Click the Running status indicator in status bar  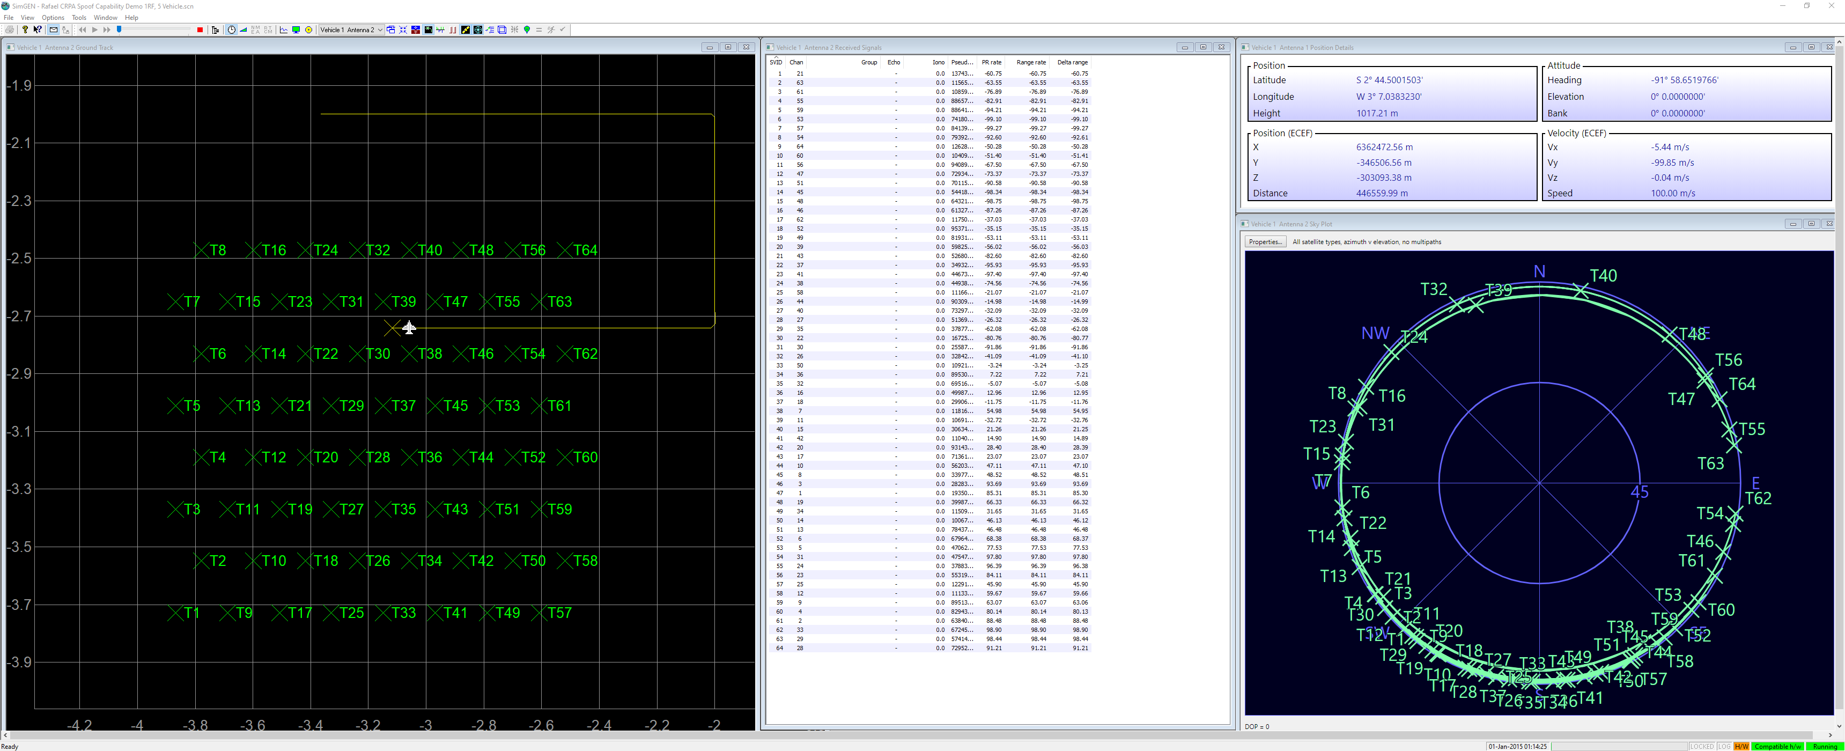(x=1824, y=747)
